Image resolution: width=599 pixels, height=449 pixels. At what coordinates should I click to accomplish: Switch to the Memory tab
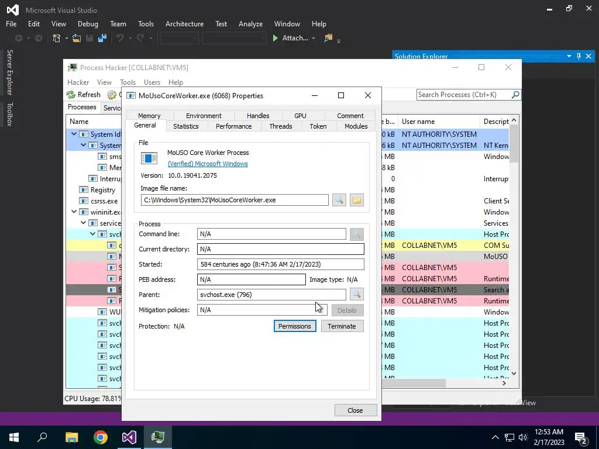[149, 115]
